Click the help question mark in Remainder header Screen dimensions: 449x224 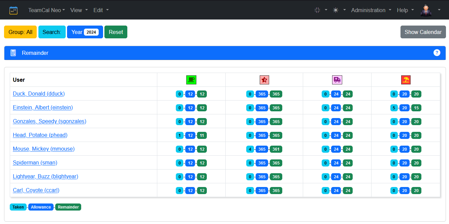click(x=437, y=53)
